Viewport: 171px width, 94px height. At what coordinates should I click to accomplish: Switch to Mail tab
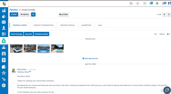click(x=100, y=25)
